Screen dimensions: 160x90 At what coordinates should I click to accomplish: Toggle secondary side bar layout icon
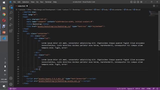point(138,2)
